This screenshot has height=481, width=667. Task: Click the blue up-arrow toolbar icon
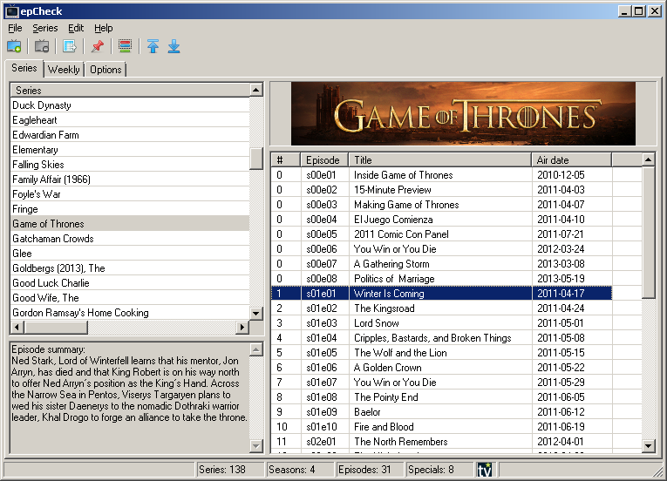(x=153, y=46)
